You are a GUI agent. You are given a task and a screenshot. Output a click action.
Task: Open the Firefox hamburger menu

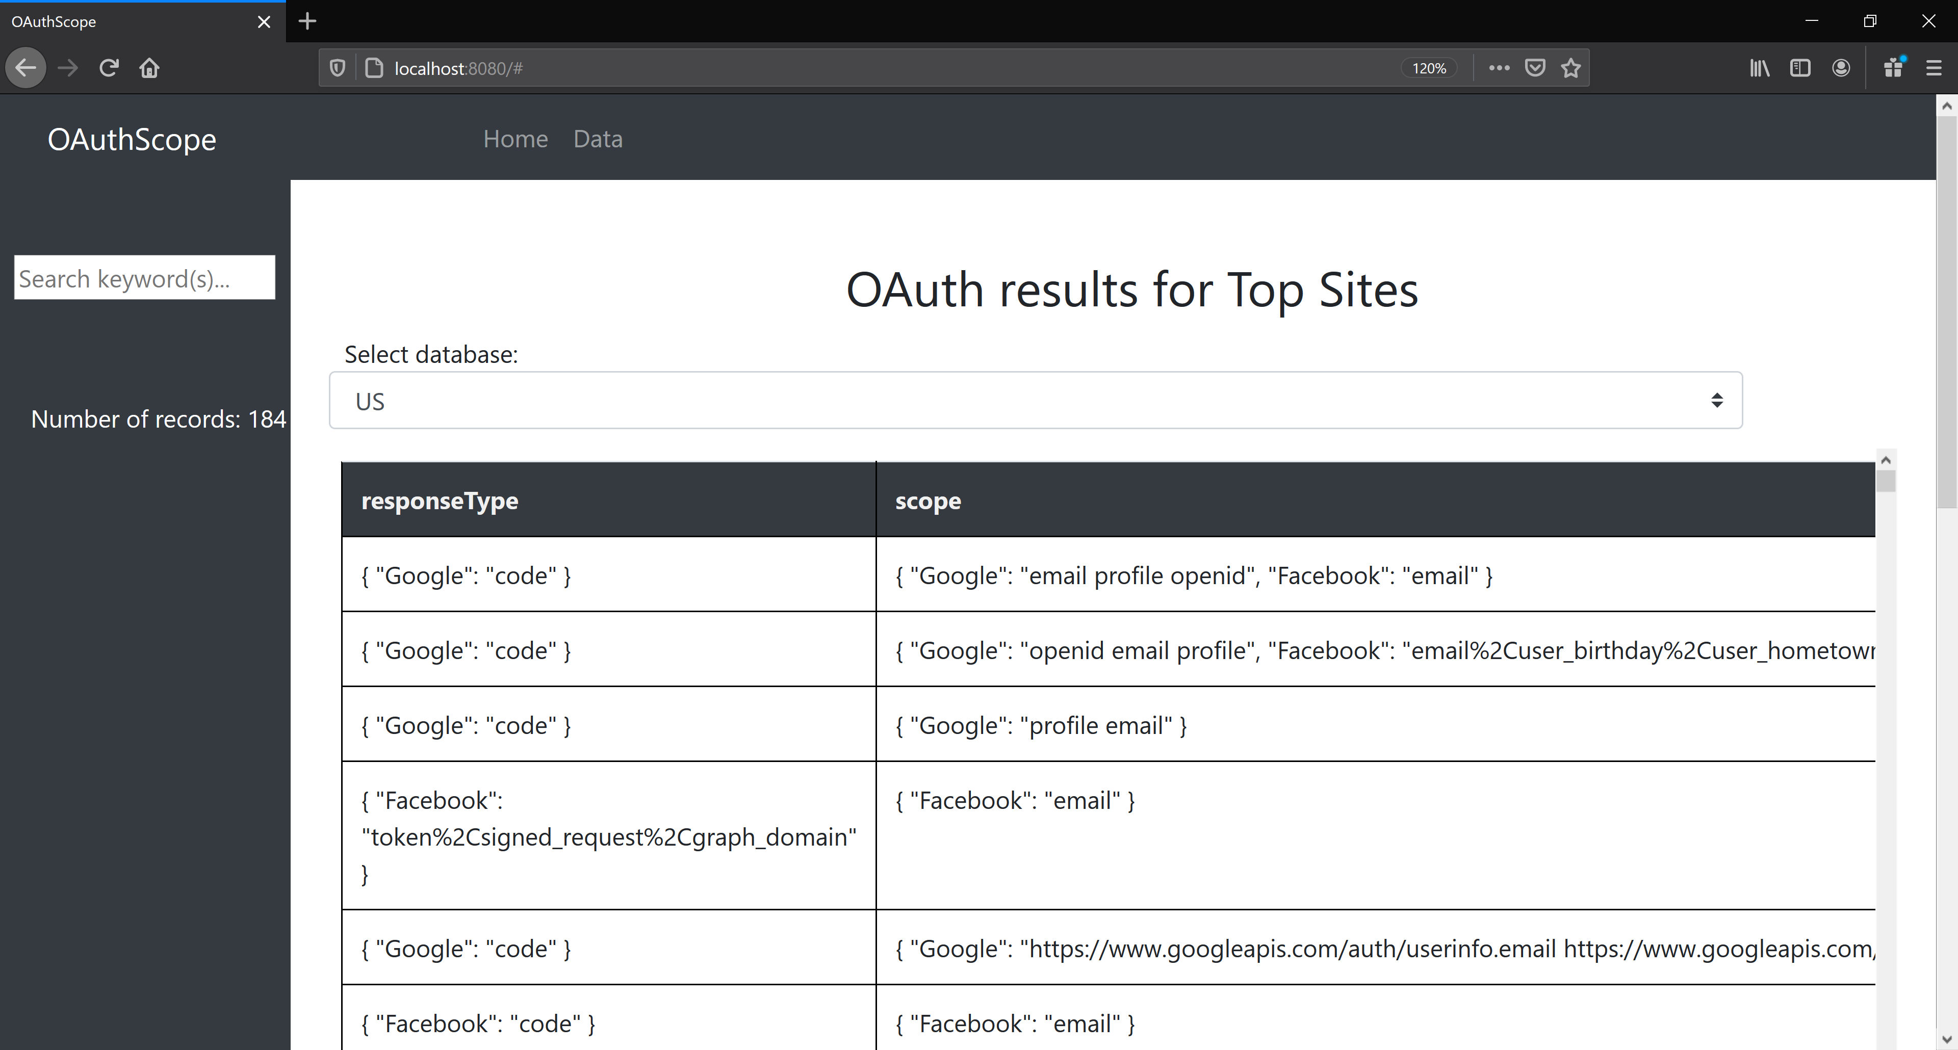click(1935, 68)
